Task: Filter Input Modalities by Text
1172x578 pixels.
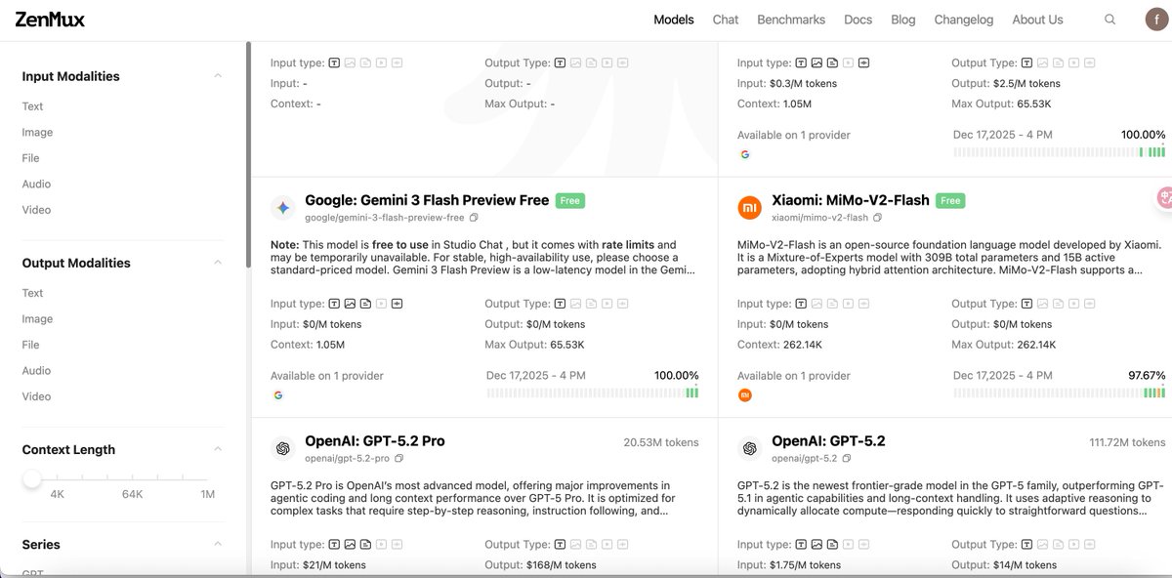Action: (33, 106)
